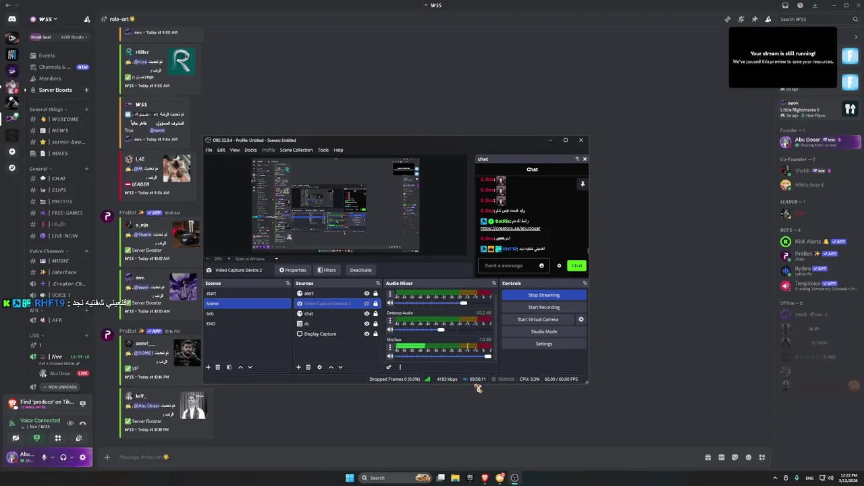The image size is (864, 486).
Task: Open OBS Docks menu
Action: pyautogui.click(x=250, y=150)
